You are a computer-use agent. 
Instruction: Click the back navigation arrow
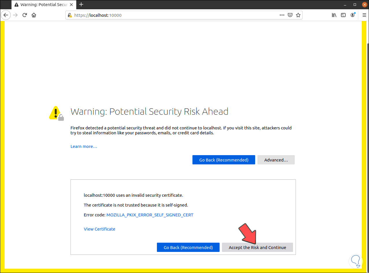pos(5,15)
